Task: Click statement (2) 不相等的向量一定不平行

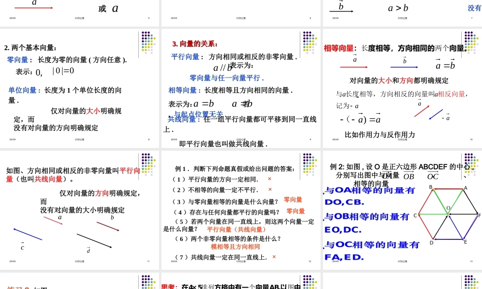Action: coord(215,190)
